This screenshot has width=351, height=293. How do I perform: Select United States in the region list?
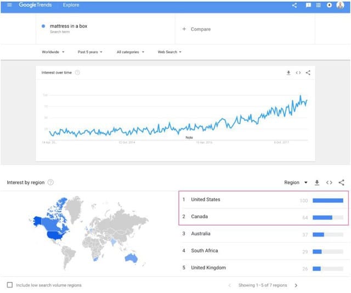(x=206, y=199)
